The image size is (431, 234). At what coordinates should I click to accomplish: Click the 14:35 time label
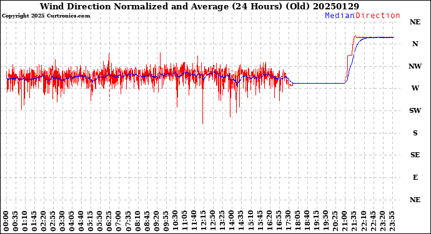(x=241, y=222)
